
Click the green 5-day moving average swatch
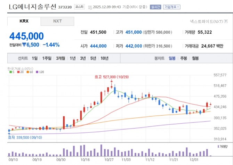pyautogui.click(x=10, y=72)
